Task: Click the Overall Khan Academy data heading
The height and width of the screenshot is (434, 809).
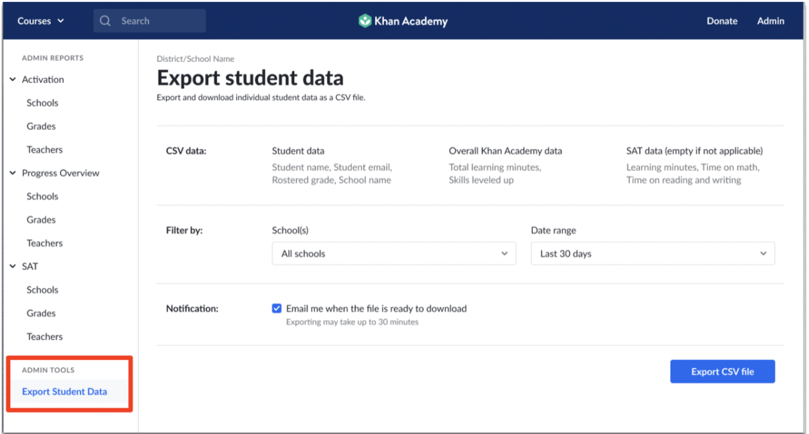Action: [505, 151]
